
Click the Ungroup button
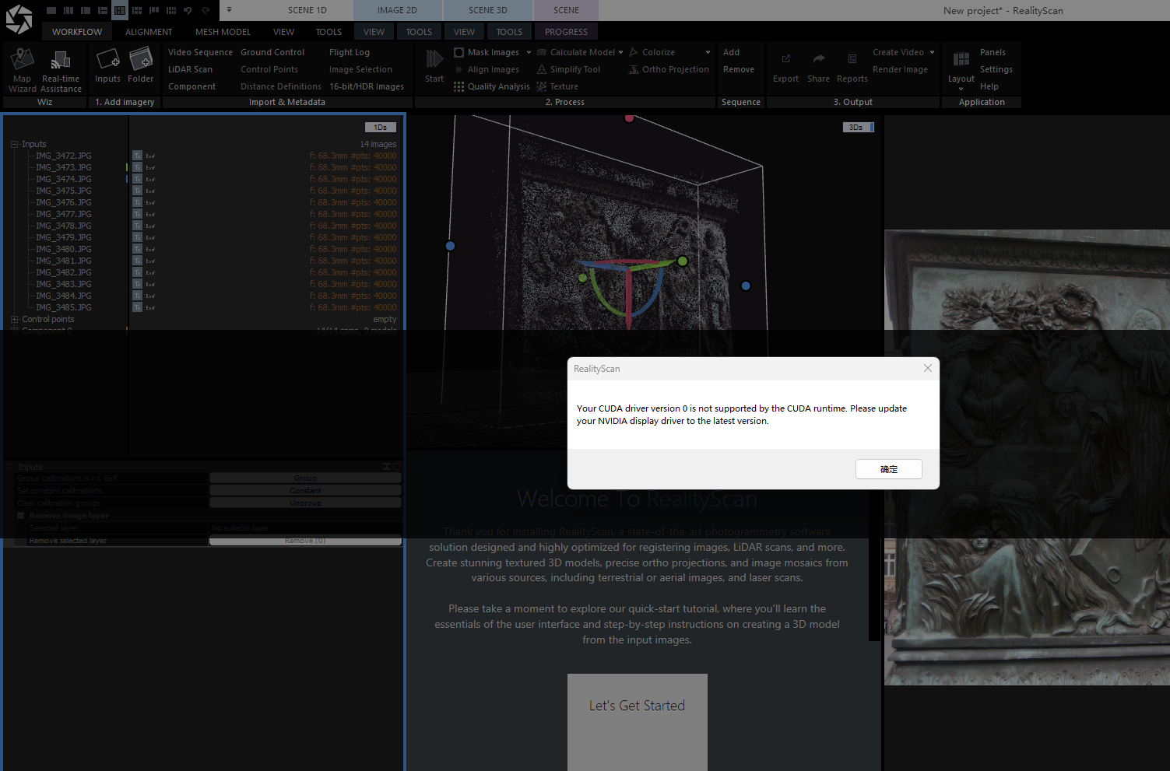point(305,503)
